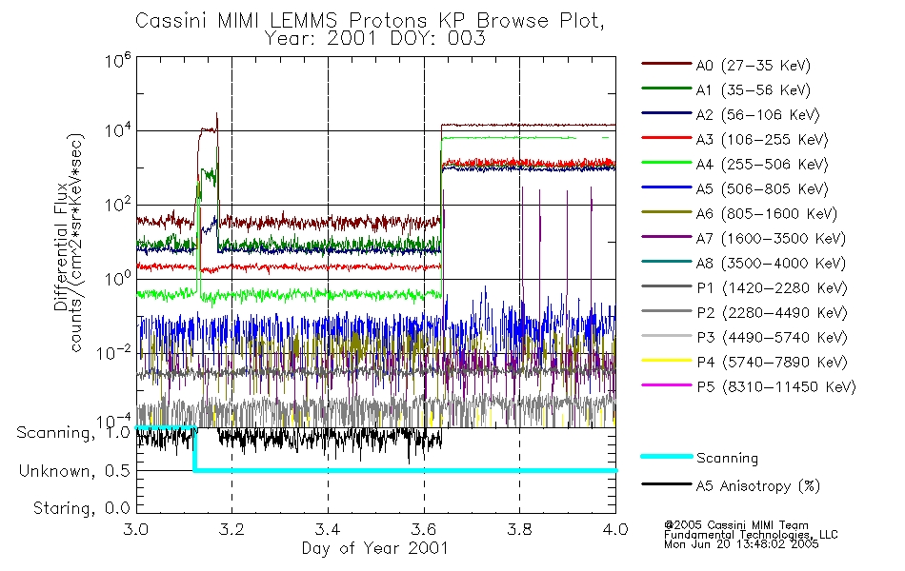Click the cyan Scanning legend line swatch

pos(666,456)
